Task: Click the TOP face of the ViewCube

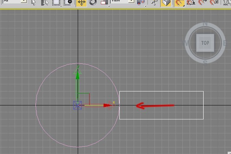Action: coord(205,43)
